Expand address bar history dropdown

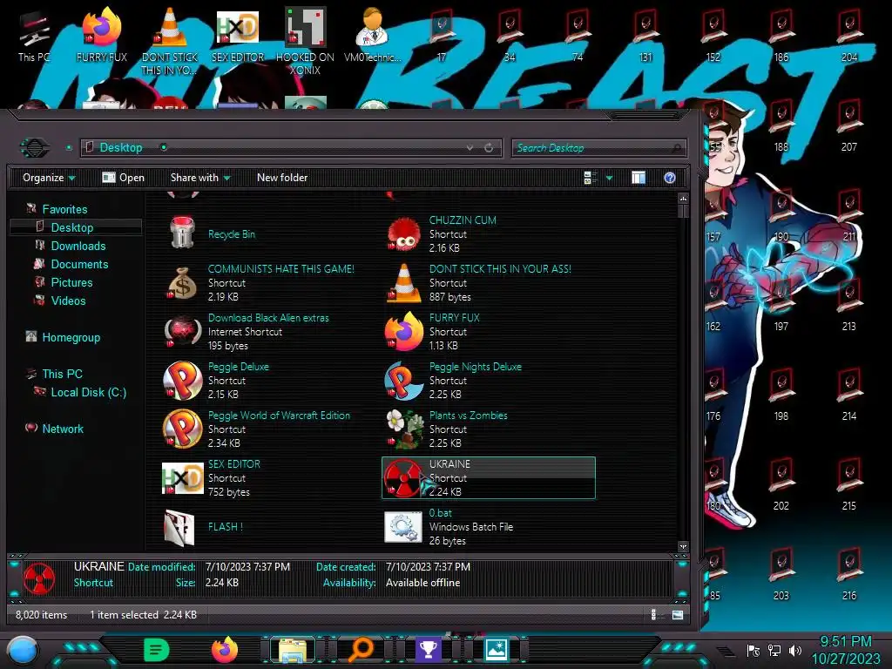(470, 148)
